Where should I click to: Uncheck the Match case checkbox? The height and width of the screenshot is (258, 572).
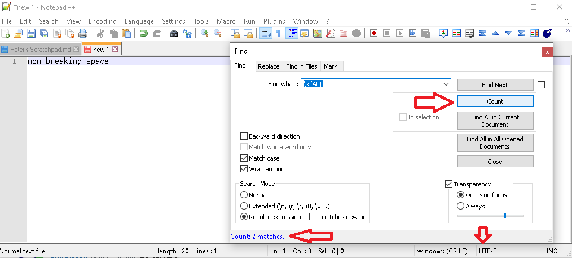pyautogui.click(x=244, y=158)
